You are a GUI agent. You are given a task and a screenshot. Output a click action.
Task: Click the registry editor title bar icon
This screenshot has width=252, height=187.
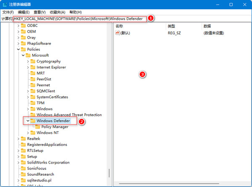[x=5, y=5]
